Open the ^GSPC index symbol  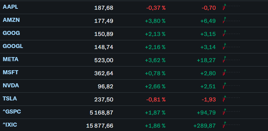12,112
